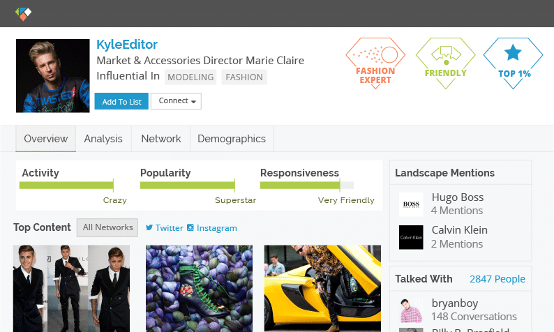Click the MODELING influence tag

click(190, 77)
